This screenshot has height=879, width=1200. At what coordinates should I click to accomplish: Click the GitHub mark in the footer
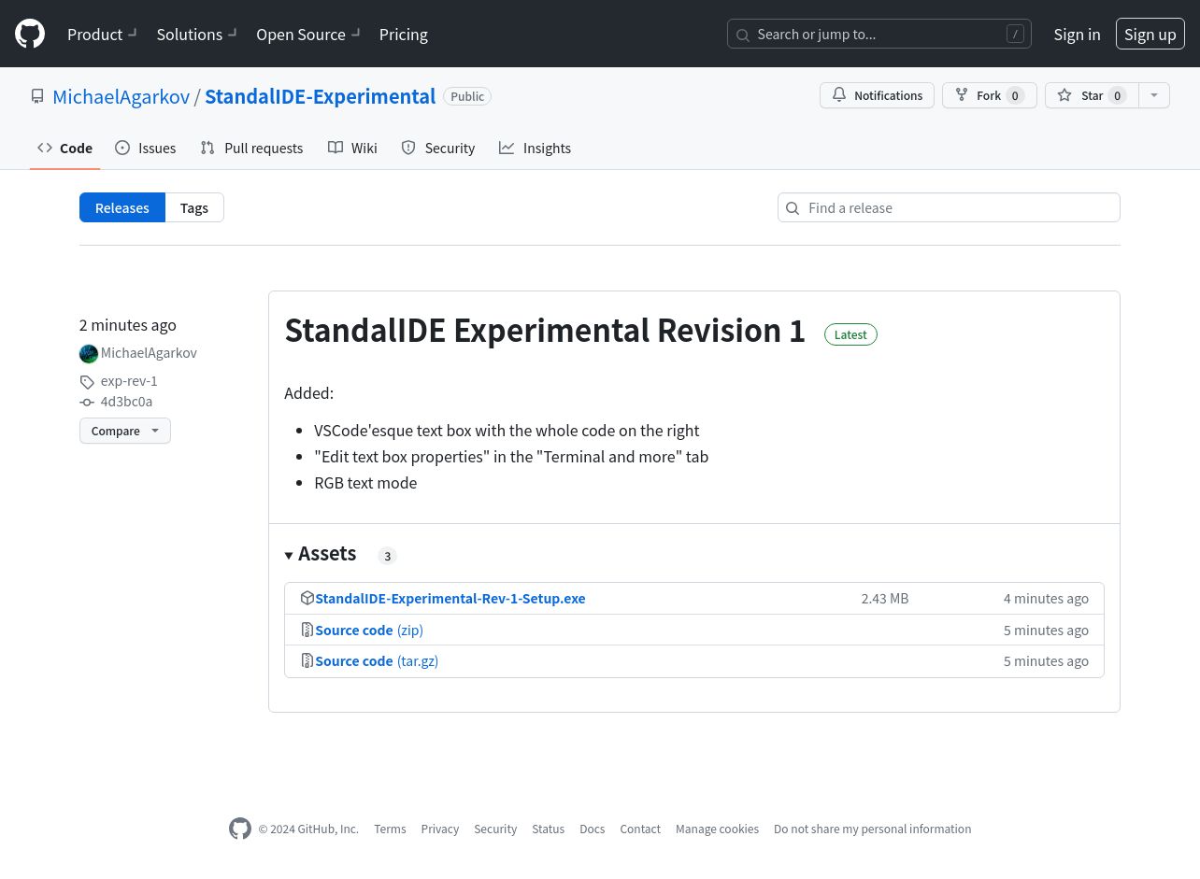coord(240,829)
